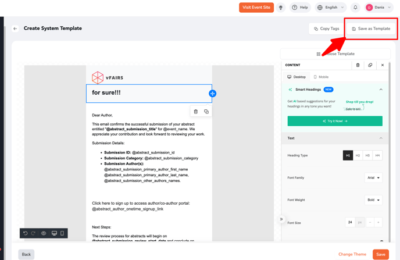Click the Font Size input field
This screenshot has height=260, width=400.
coord(350,222)
